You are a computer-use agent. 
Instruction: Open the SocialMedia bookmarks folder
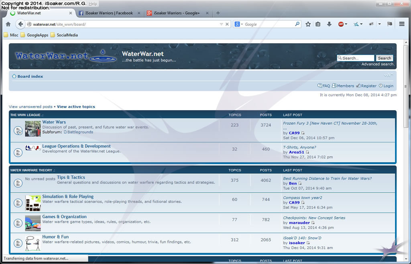64,35
